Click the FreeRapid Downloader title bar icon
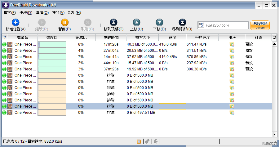 pyautogui.click(x=6, y=5)
